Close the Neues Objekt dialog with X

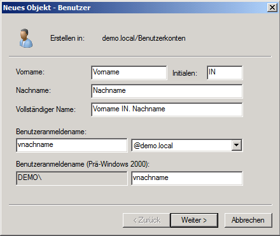(x=272, y=8)
